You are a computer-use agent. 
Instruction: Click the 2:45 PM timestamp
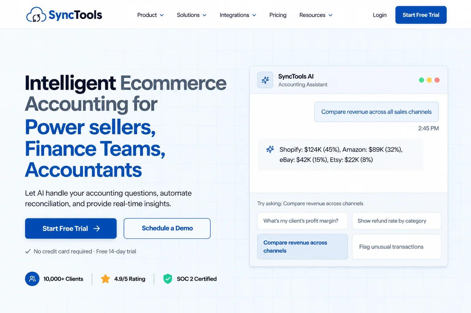428,128
